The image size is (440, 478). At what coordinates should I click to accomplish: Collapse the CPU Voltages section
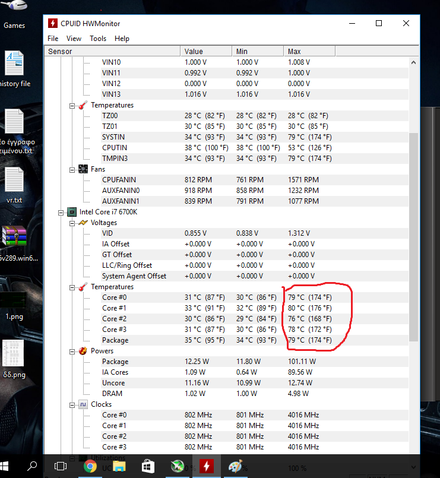[72, 223]
